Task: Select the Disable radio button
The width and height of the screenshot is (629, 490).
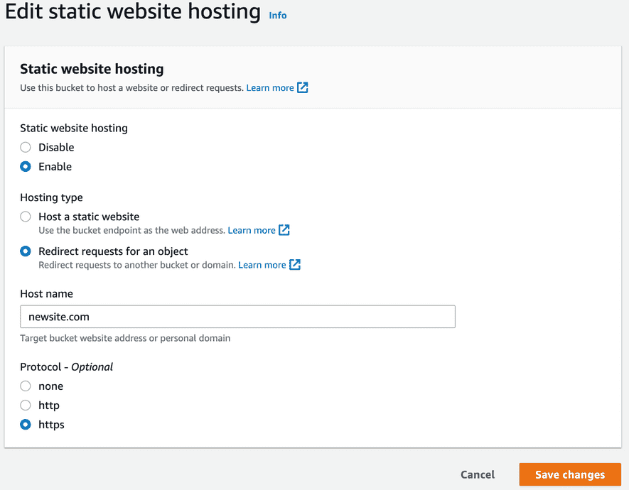Action: point(26,148)
